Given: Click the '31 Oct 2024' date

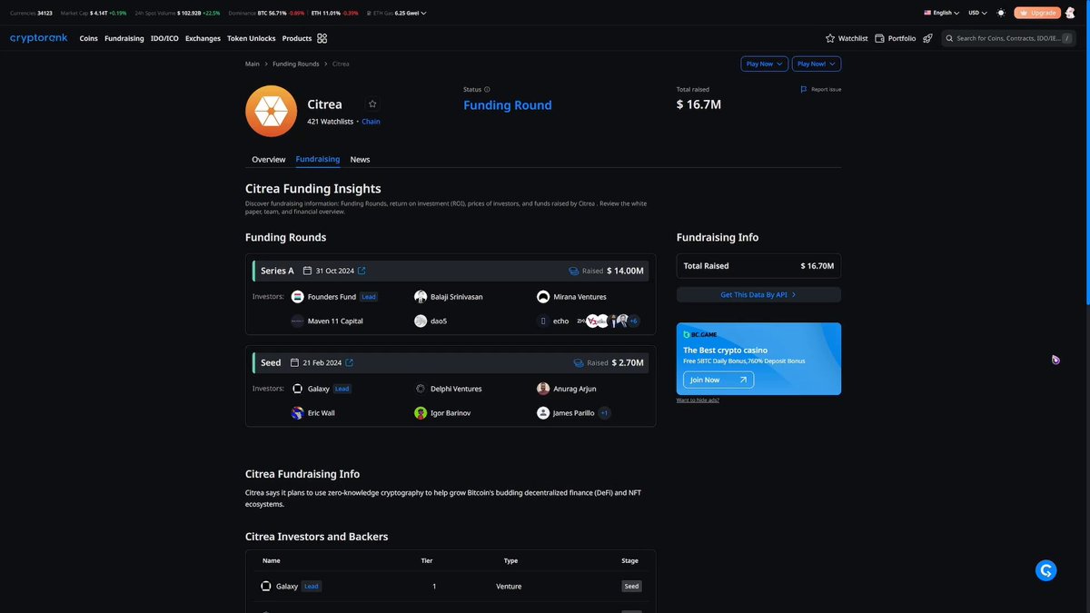Looking at the screenshot, I should pos(334,271).
